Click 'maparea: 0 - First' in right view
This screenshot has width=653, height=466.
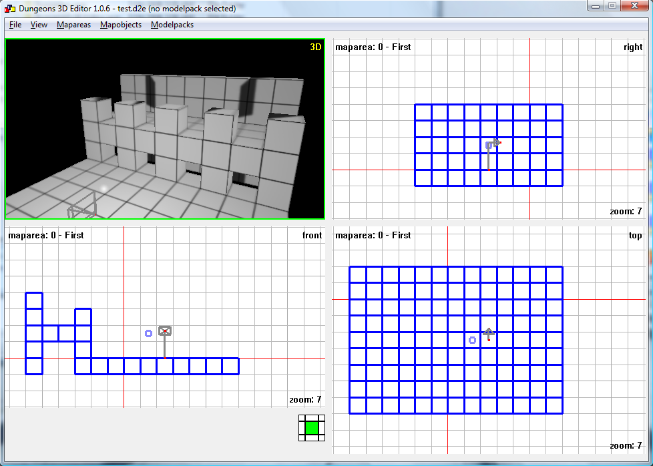373,47
